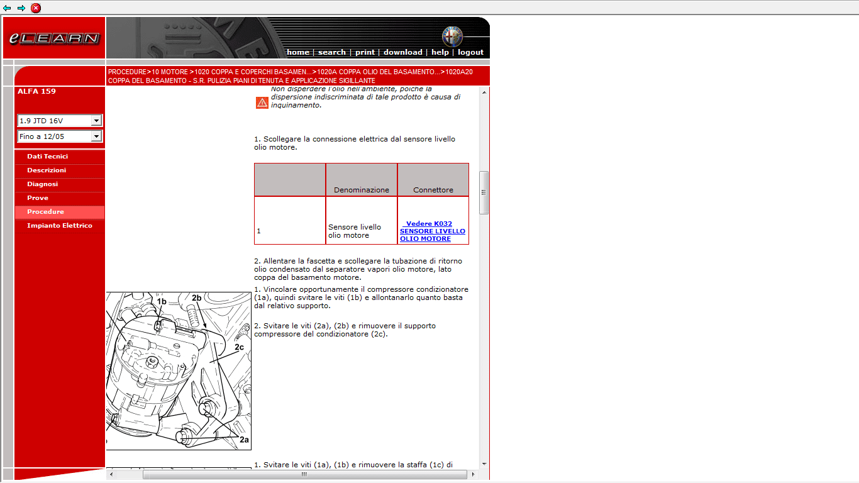
Task: Click the forward arrow icon
Action: coord(21,8)
